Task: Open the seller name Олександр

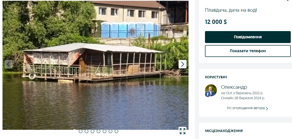Action: tap(234, 87)
